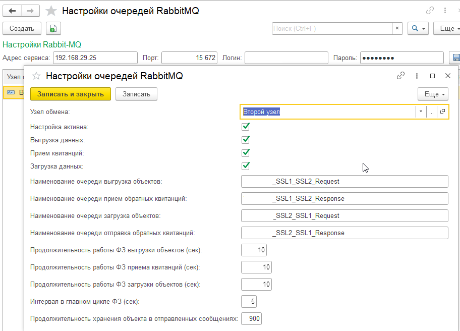
Task: Copy link icon in main window header
Action: coord(430,11)
